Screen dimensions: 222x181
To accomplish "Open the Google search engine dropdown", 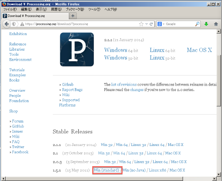I will pyautogui.click(x=161, y=24).
